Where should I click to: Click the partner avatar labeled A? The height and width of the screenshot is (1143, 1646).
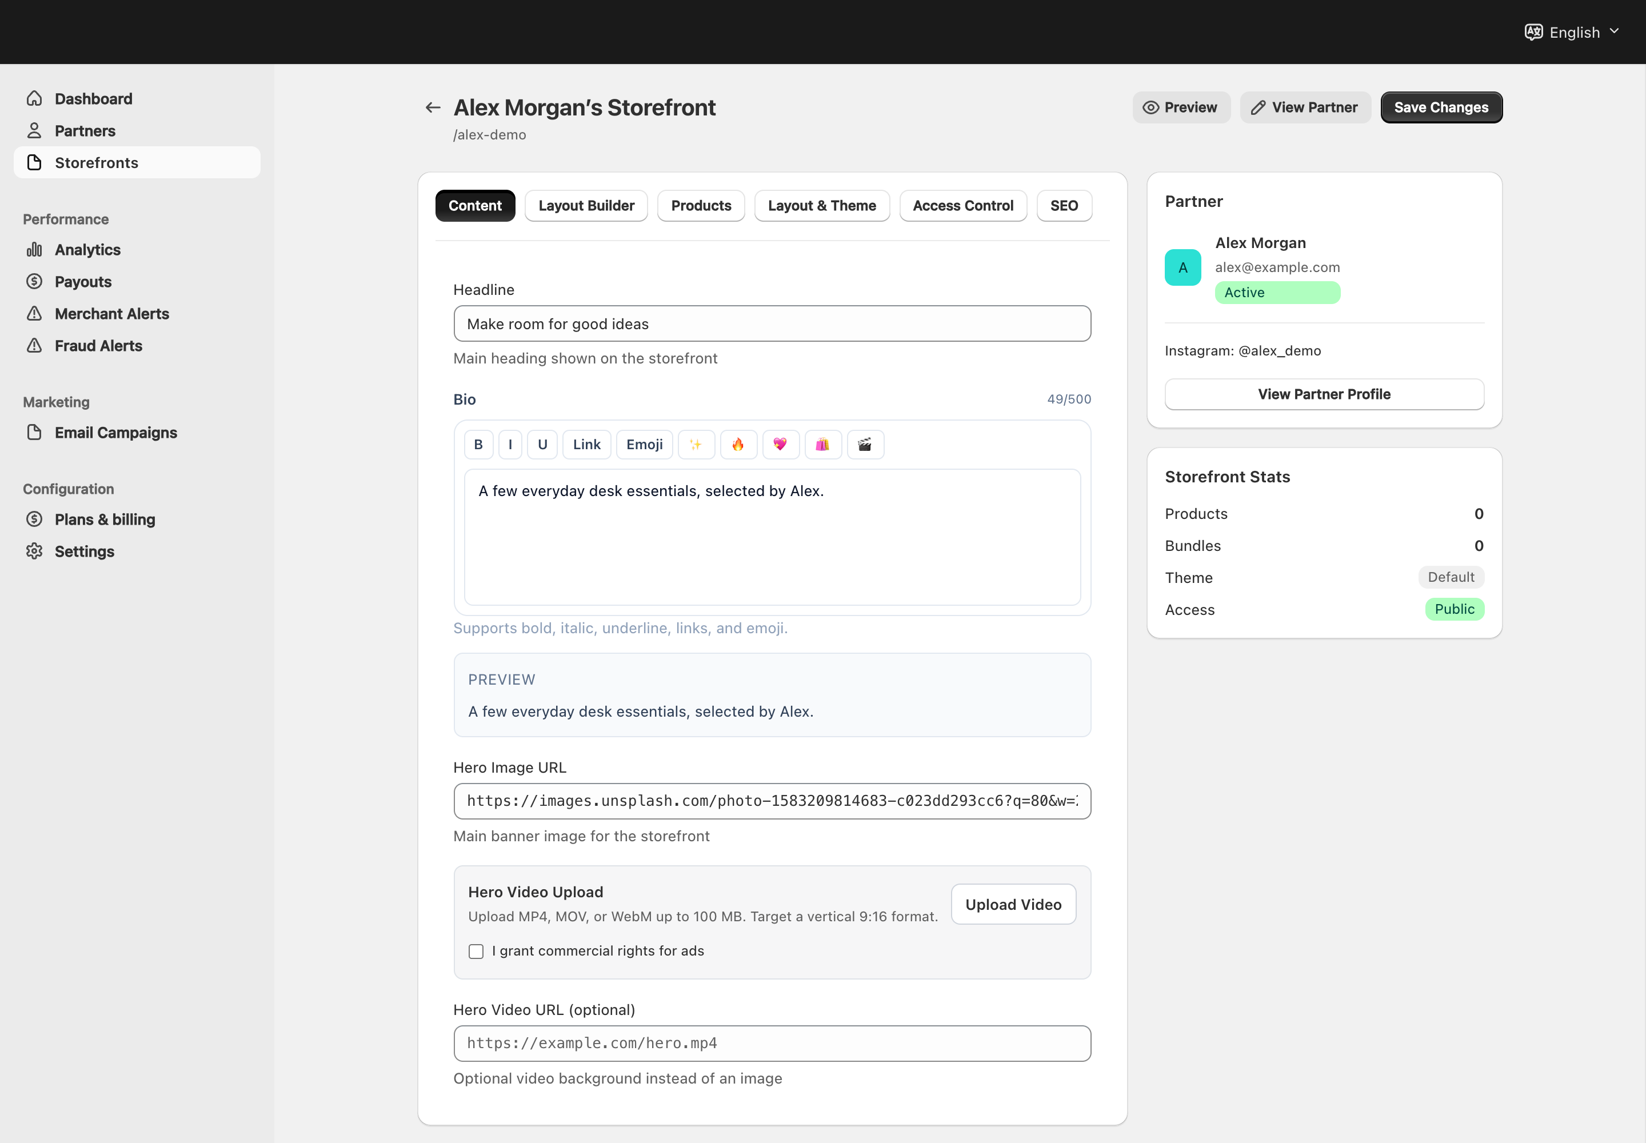(x=1182, y=268)
